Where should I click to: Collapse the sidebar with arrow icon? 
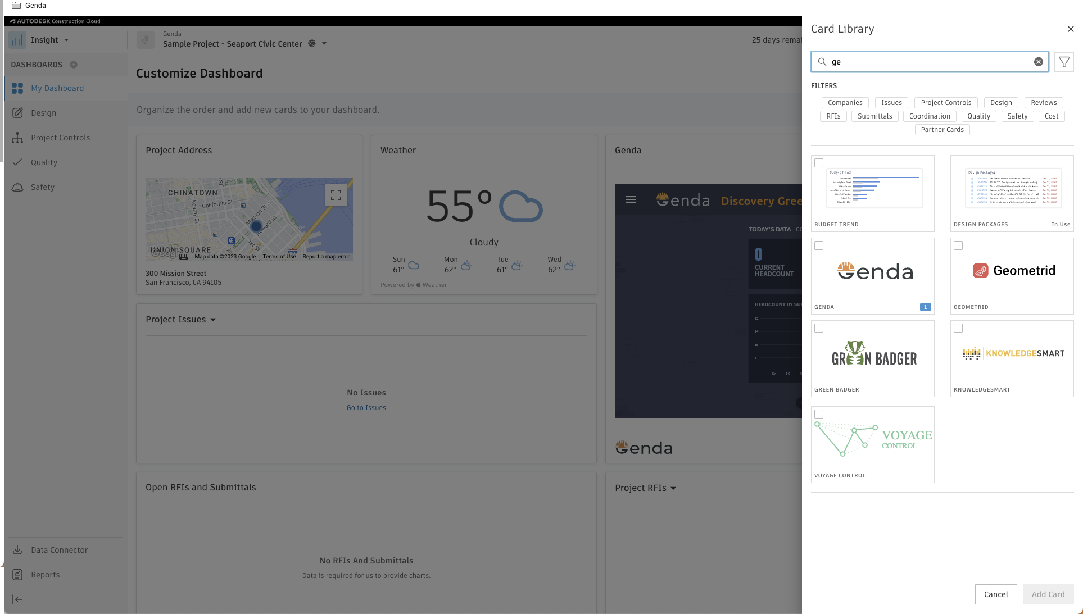click(17, 599)
